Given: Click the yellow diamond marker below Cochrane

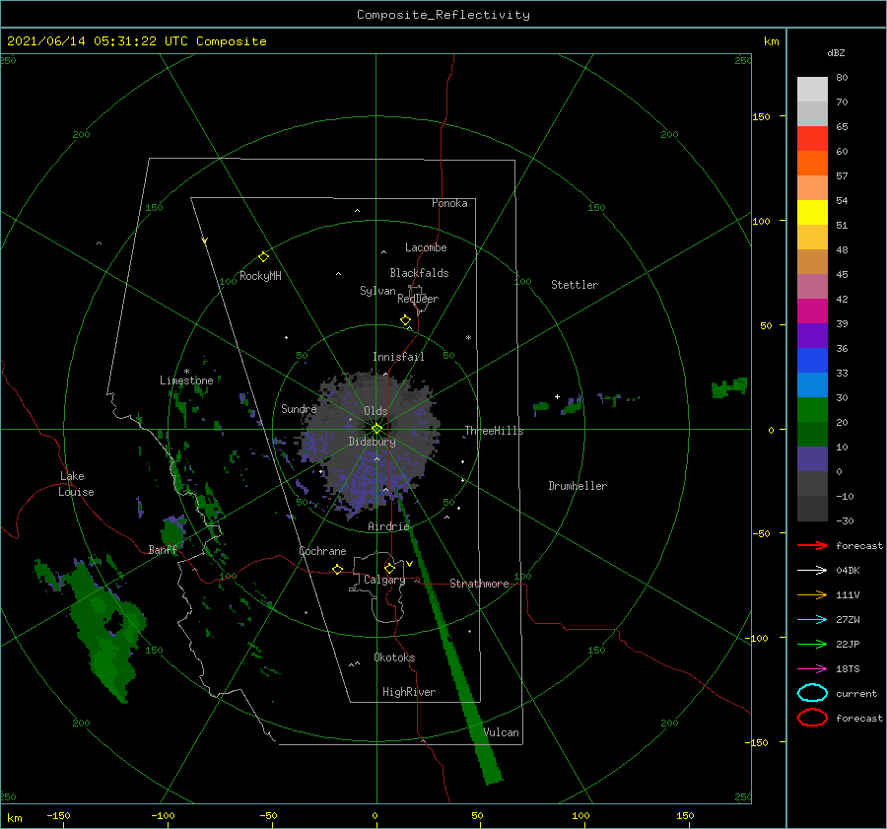Looking at the screenshot, I should 338,569.
